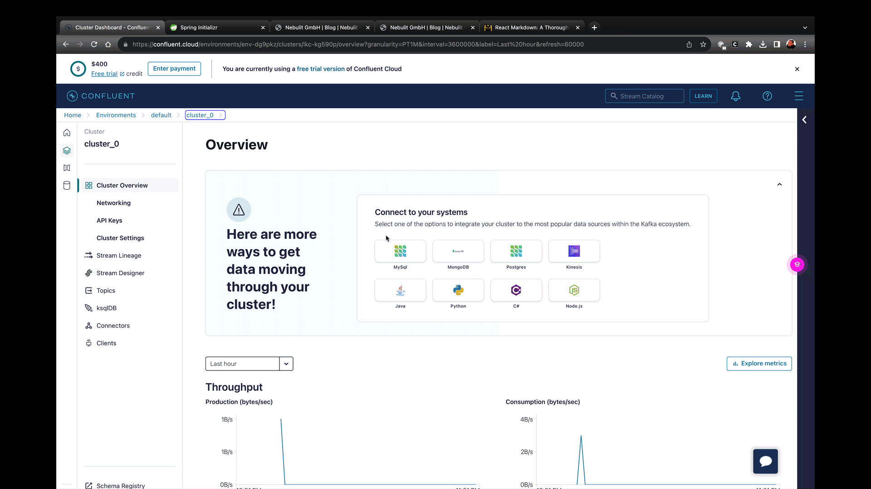Select the MongoDB connector tile
Image resolution: width=871 pixels, height=489 pixels.
[x=458, y=251]
